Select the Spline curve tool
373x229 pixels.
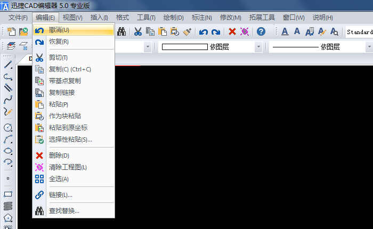[x=8, y=100]
